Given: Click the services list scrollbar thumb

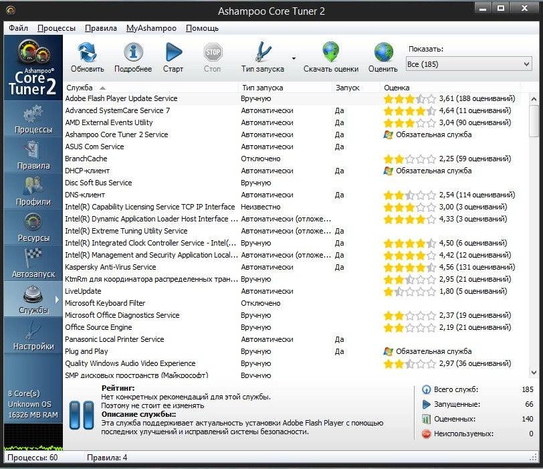Looking at the screenshot, I should tap(534, 121).
